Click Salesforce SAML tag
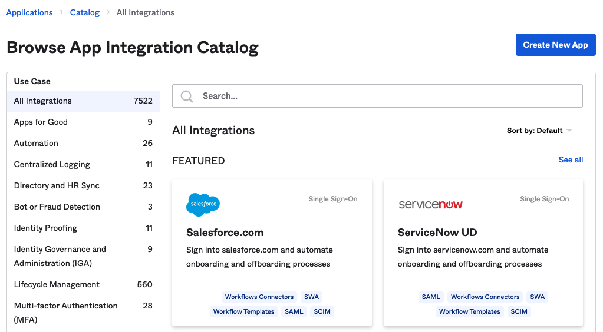Image resolution: width=603 pixels, height=332 pixels. tap(294, 311)
